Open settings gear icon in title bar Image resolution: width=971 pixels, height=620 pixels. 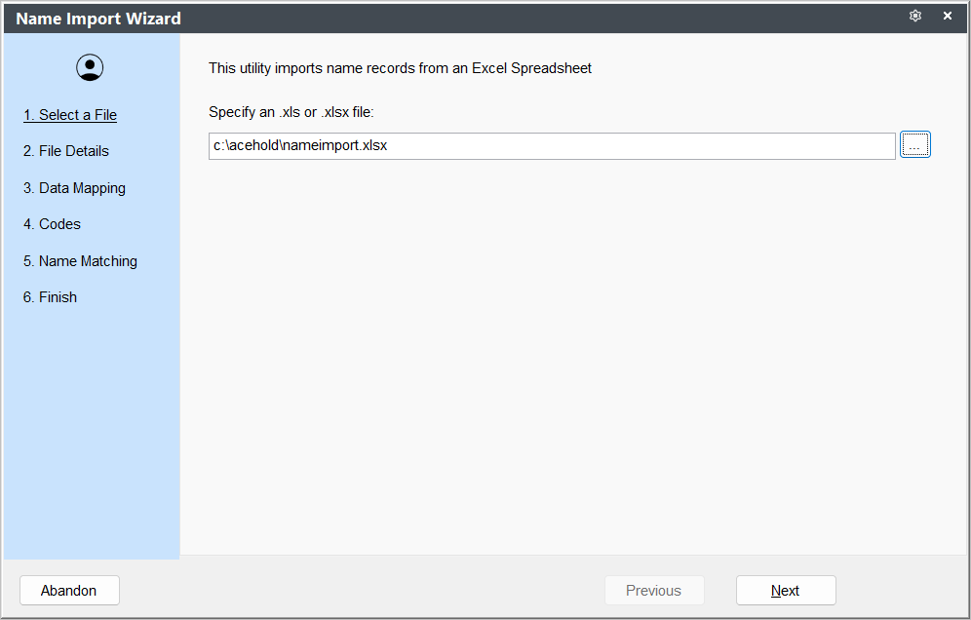[x=915, y=17]
